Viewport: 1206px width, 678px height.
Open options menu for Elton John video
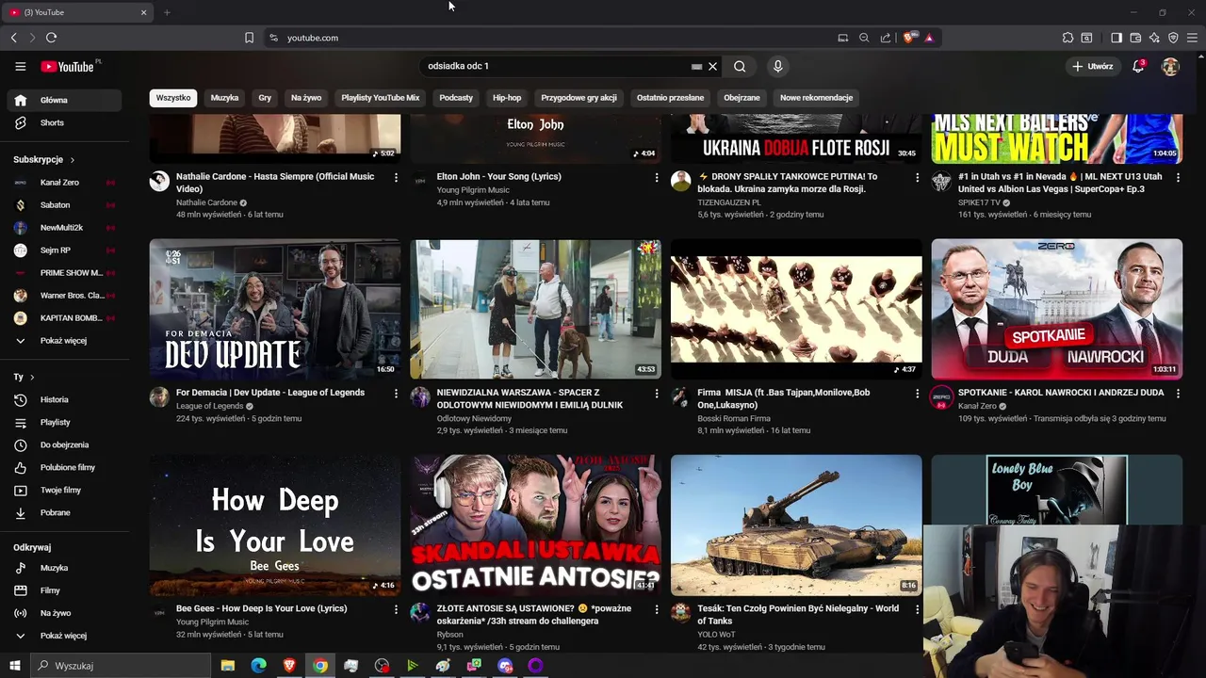657,177
